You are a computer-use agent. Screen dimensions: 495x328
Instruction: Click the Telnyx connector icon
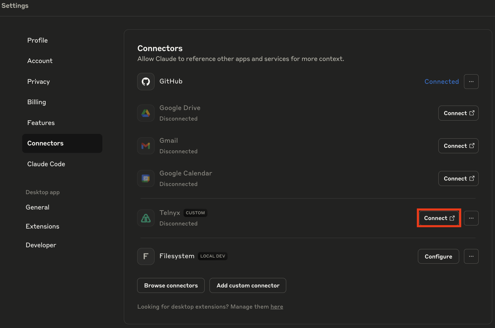pyautogui.click(x=146, y=218)
